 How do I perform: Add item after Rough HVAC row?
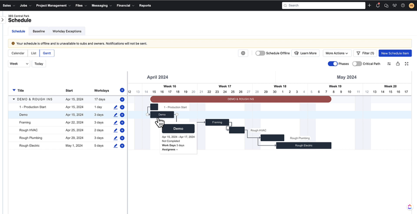coord(122,130)
